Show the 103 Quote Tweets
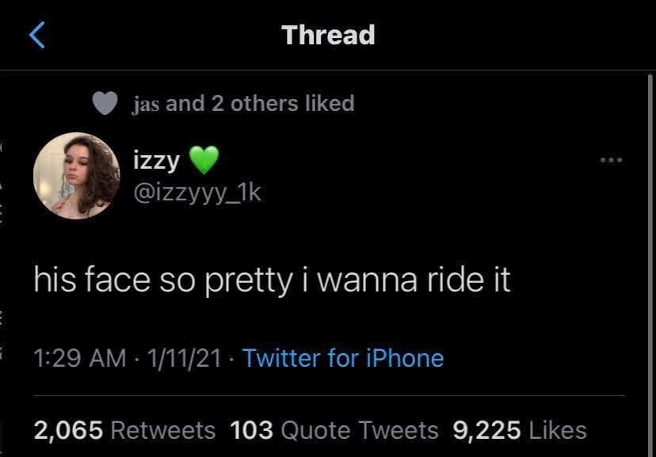Image resolution: width=656 pixels, height=457 pixels. tap(334, 430)
